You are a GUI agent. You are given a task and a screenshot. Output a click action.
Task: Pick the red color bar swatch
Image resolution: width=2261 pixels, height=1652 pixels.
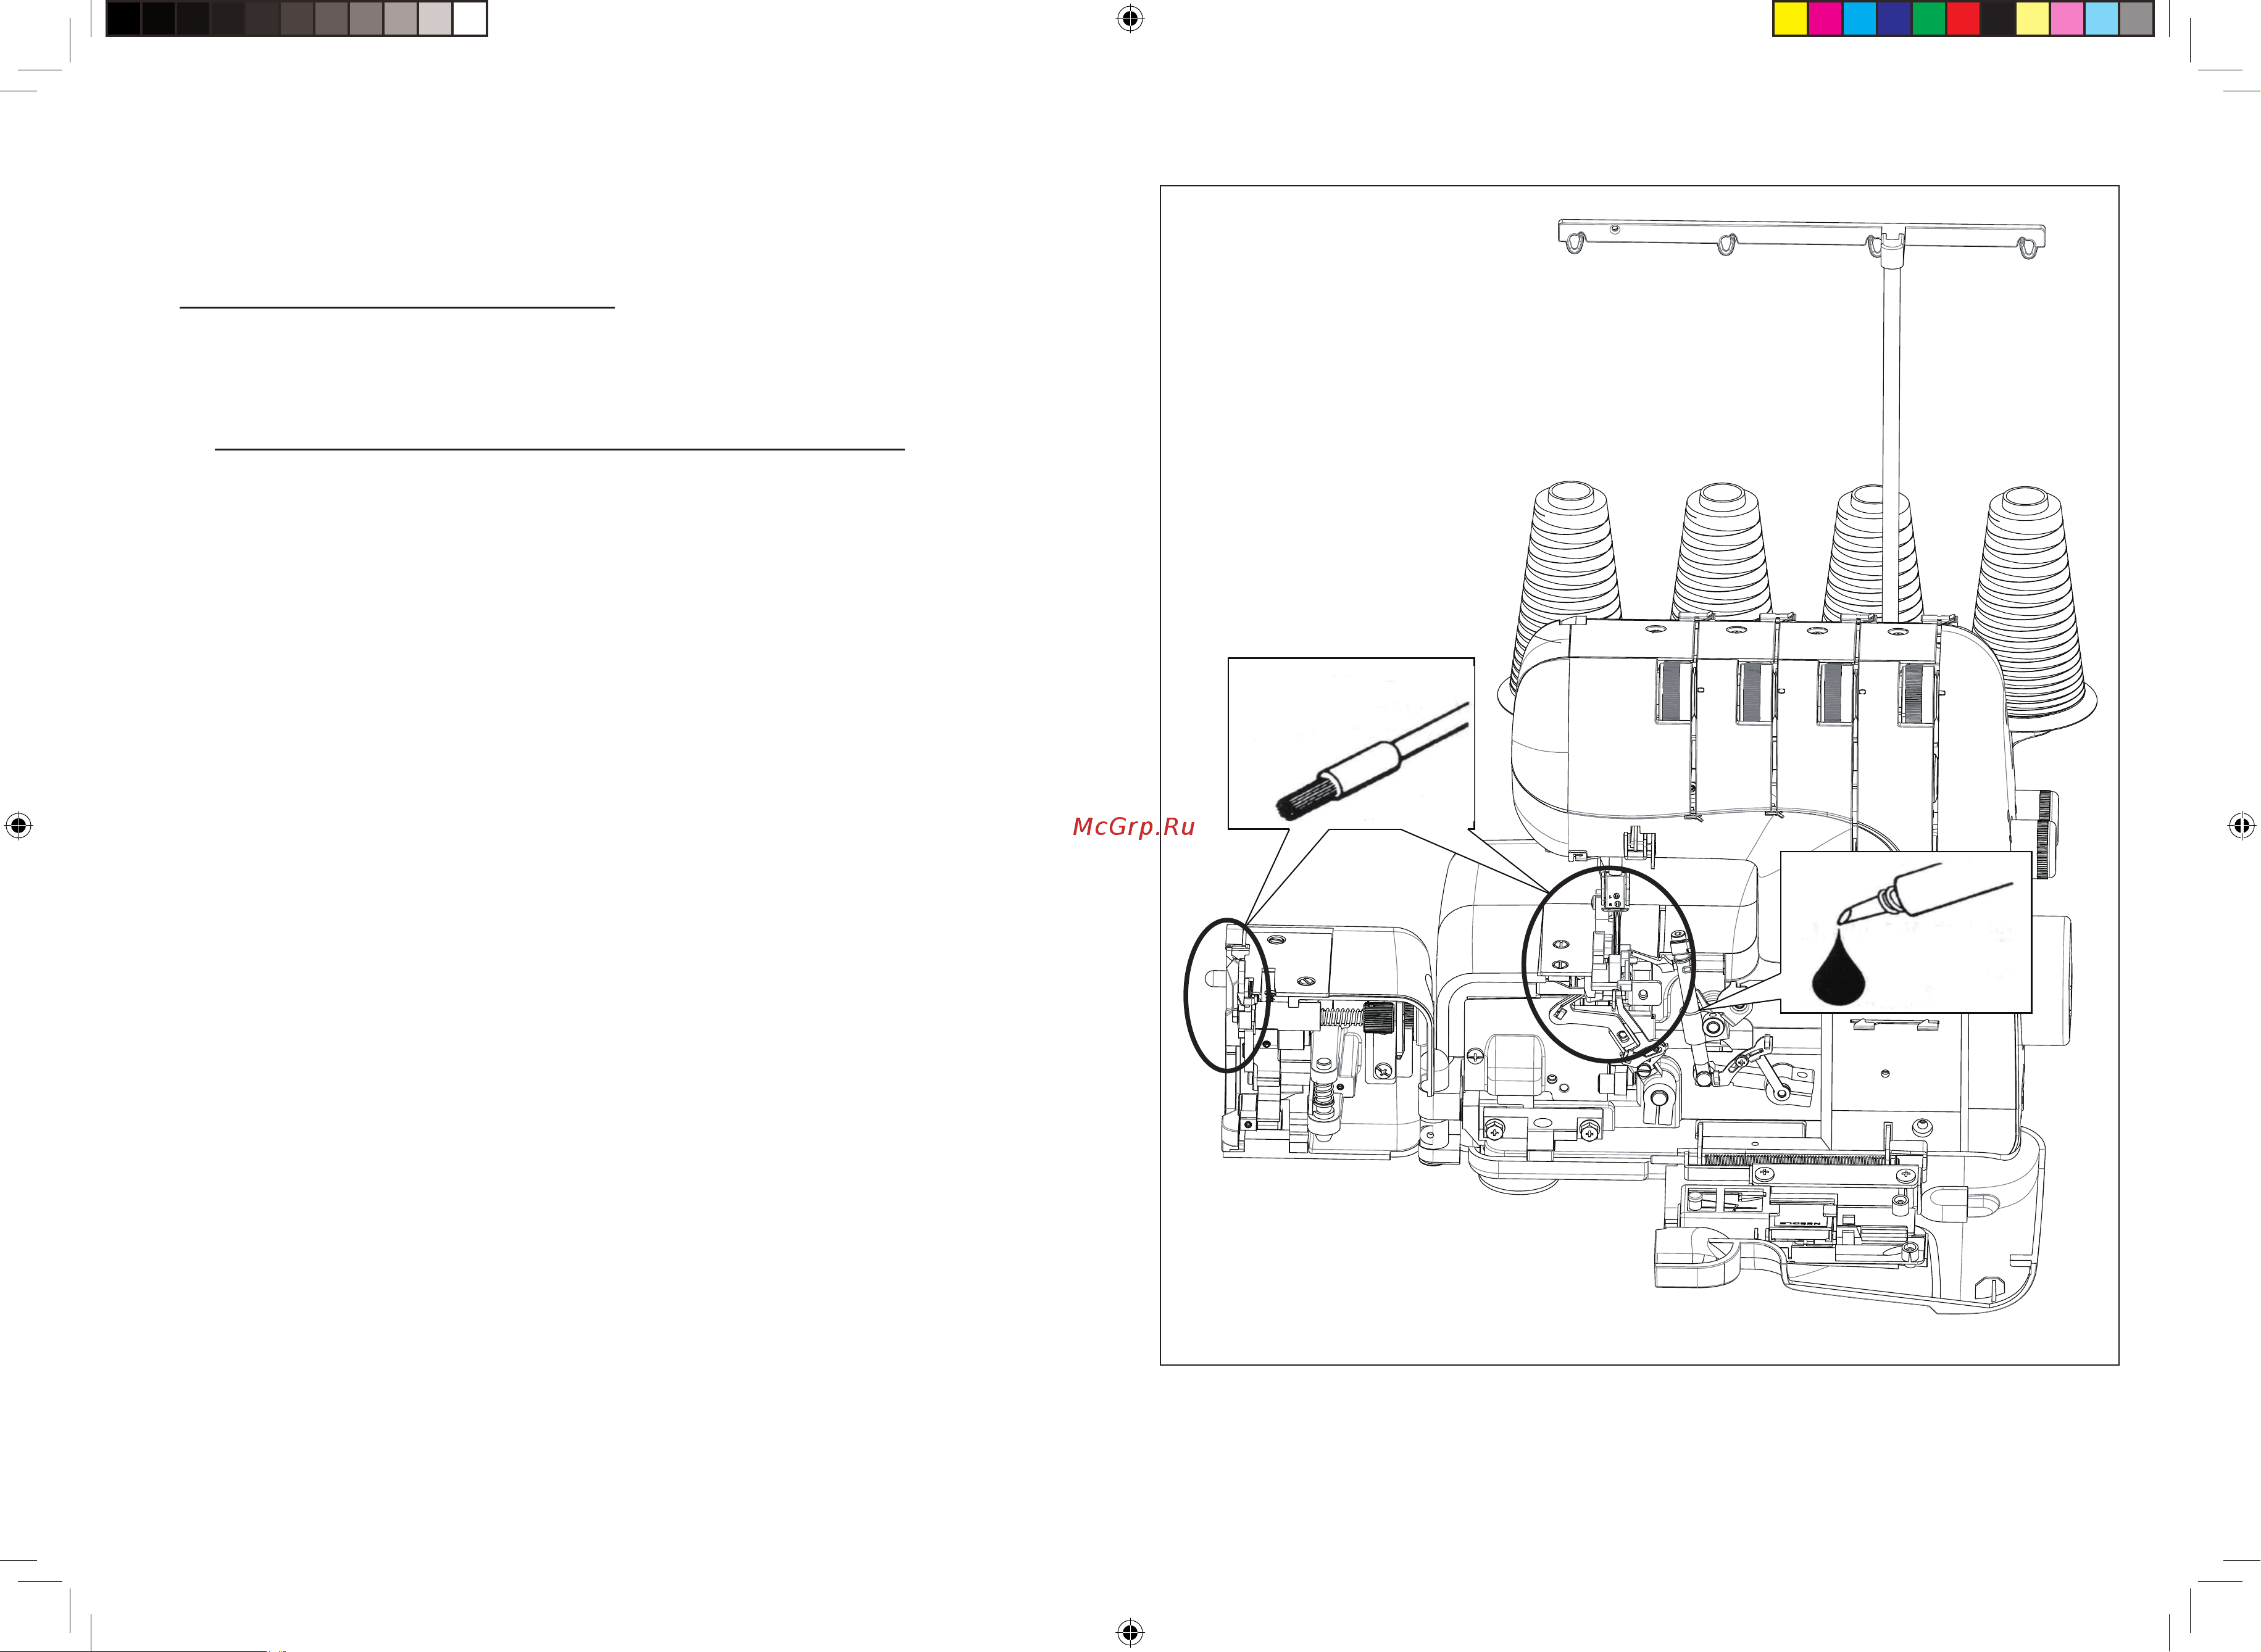pyautogui.click(x=1963, y=19)
